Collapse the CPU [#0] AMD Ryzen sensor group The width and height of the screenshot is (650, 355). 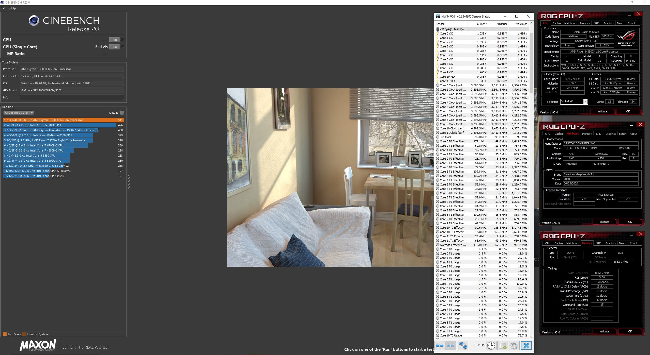tap(453, 29)
